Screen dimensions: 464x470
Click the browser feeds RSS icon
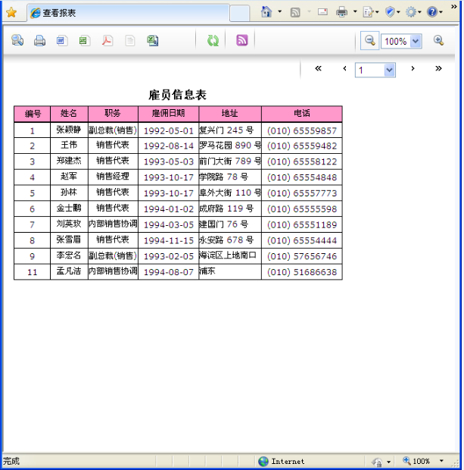(295, 12)
